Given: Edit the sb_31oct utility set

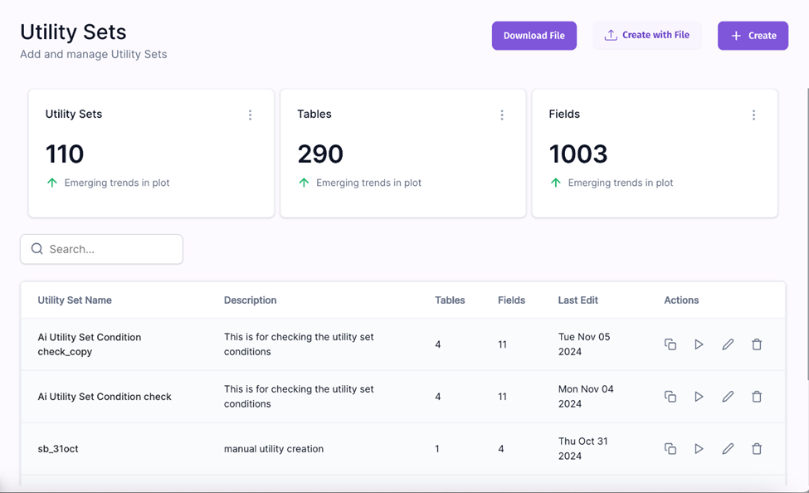Looking at the screenshot, I should [x=728, y=449].
